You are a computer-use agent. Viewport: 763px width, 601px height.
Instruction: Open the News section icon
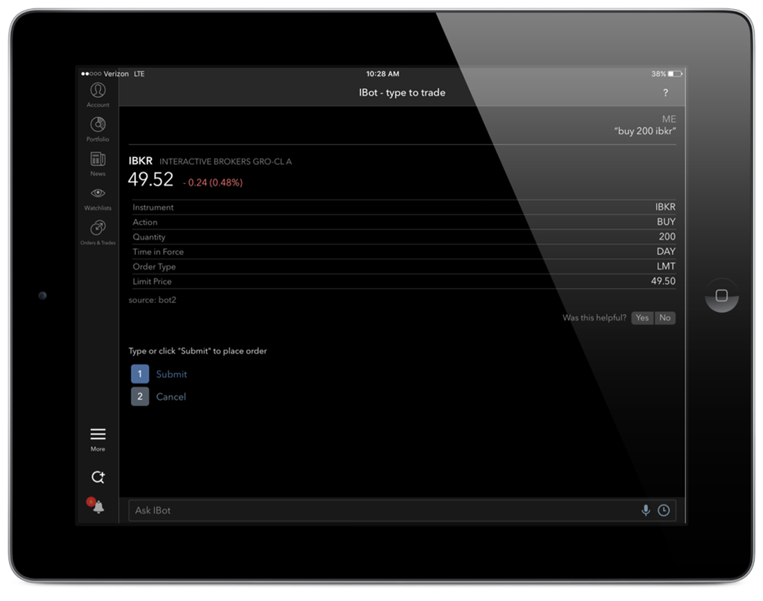point(98,164)
